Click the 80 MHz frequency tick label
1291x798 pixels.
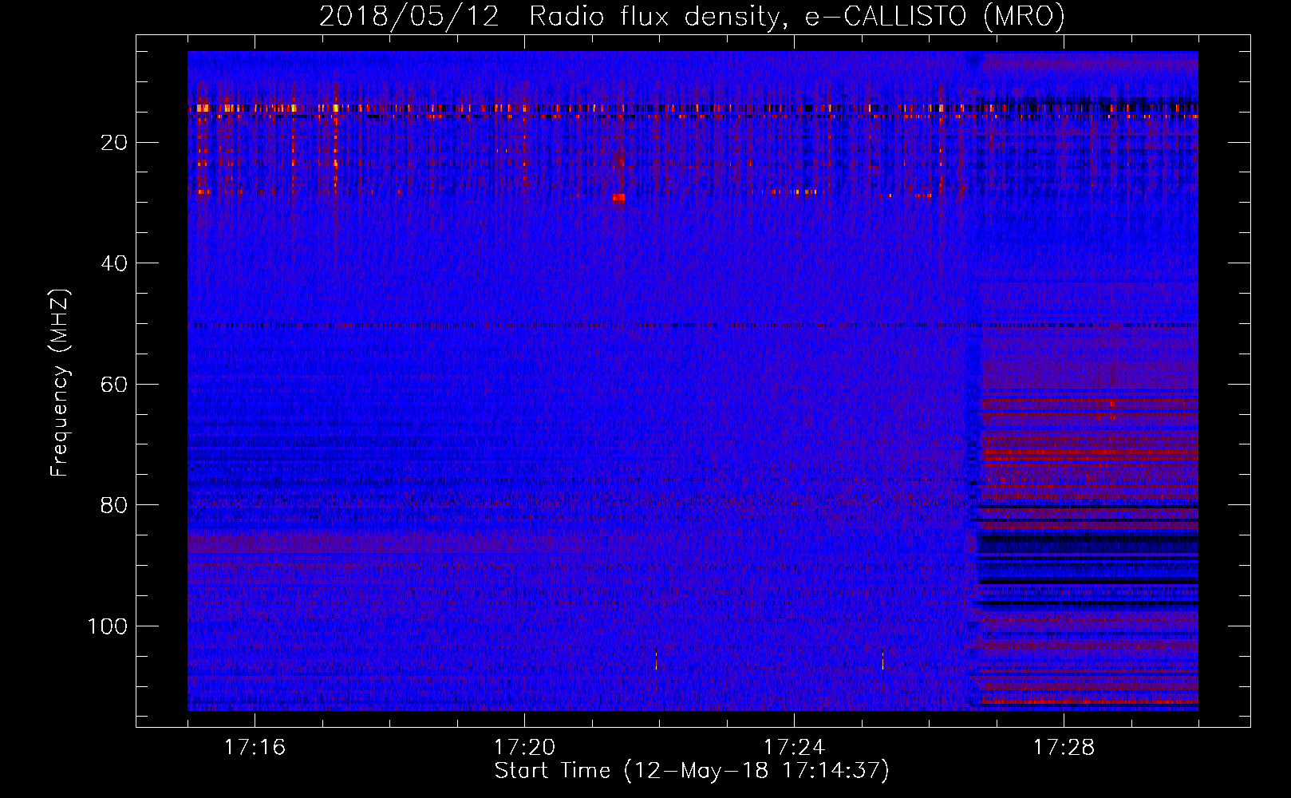click(x=115, y=505)
